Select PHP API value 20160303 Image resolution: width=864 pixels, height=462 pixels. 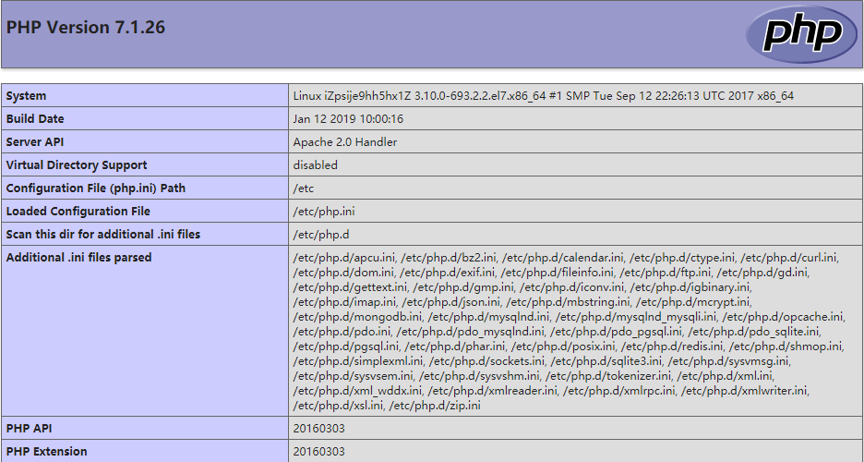(319, 429)
